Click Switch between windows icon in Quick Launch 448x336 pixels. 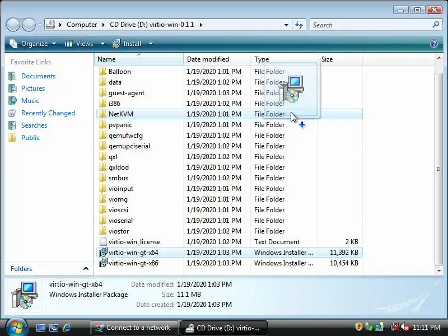coord(54,328)
